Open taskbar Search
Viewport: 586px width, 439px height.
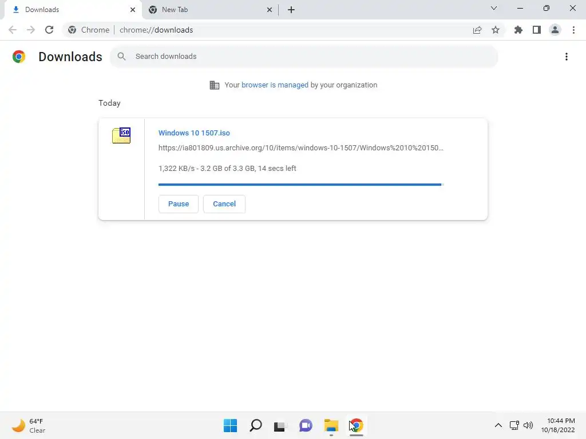click(x=256, y=425)
